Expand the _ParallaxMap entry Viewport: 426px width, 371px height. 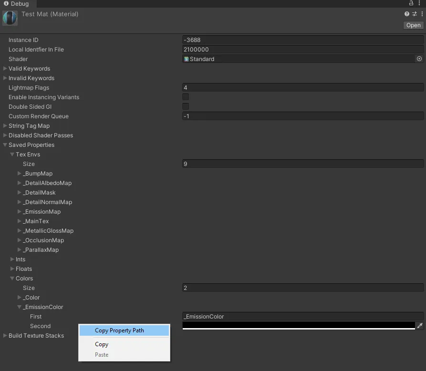pos(19,249)
